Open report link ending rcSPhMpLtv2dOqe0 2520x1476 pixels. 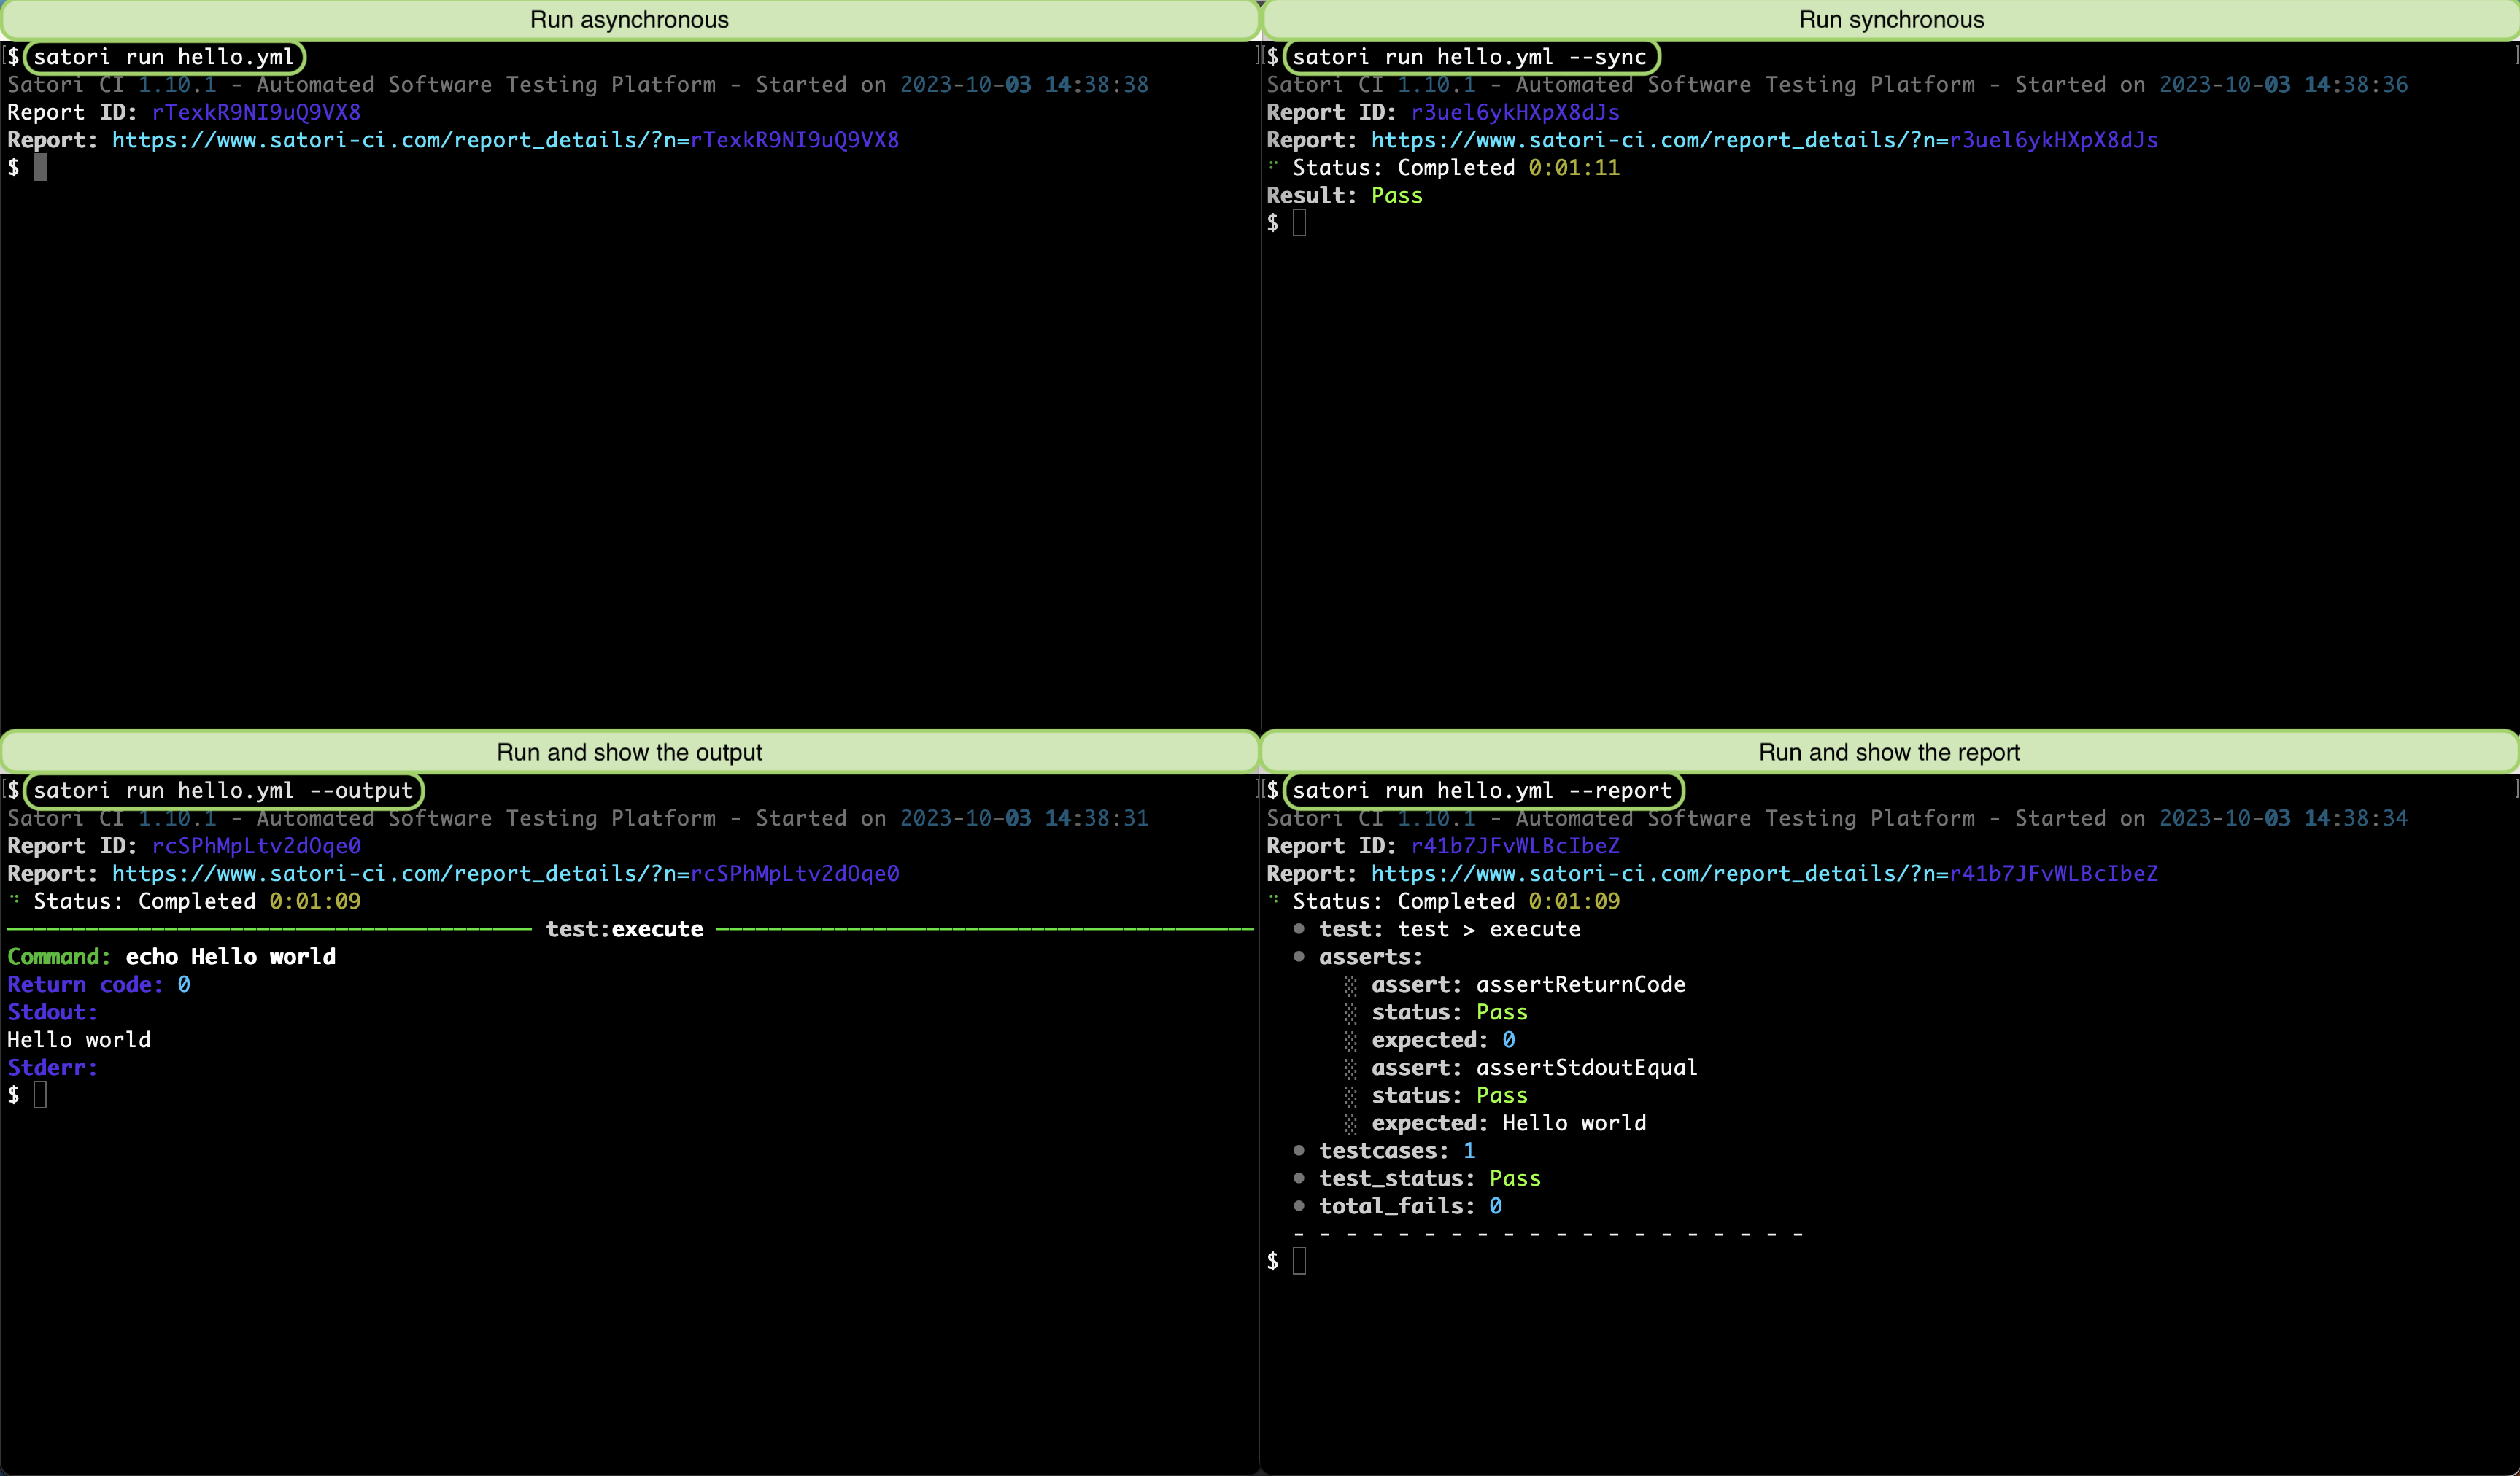505,874
